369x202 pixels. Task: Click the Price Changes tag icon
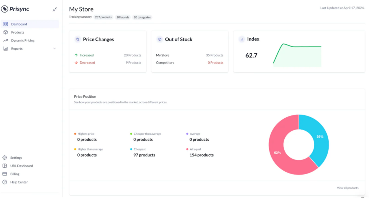[x=78, y=39]
